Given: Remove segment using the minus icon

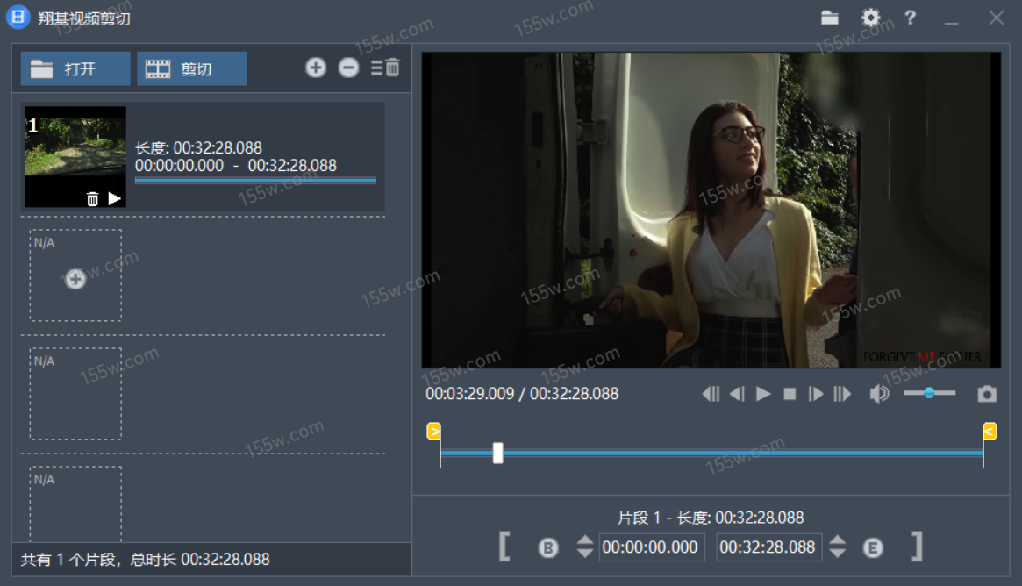Looking at the screenshot, I should 349,68.
